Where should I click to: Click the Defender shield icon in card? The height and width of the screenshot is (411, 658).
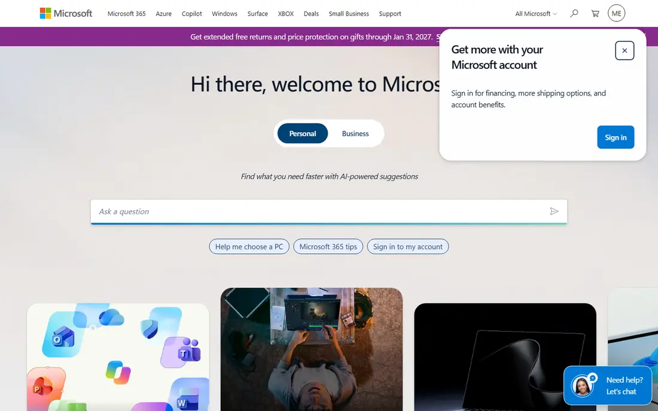[150, 329]
